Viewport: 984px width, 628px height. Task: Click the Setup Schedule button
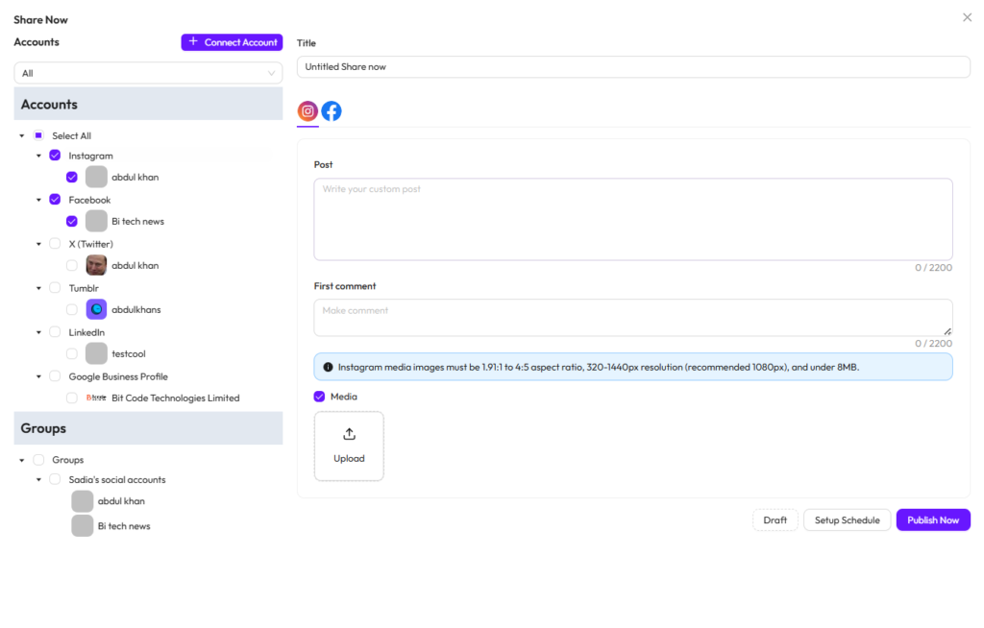(x=847, y=520)
